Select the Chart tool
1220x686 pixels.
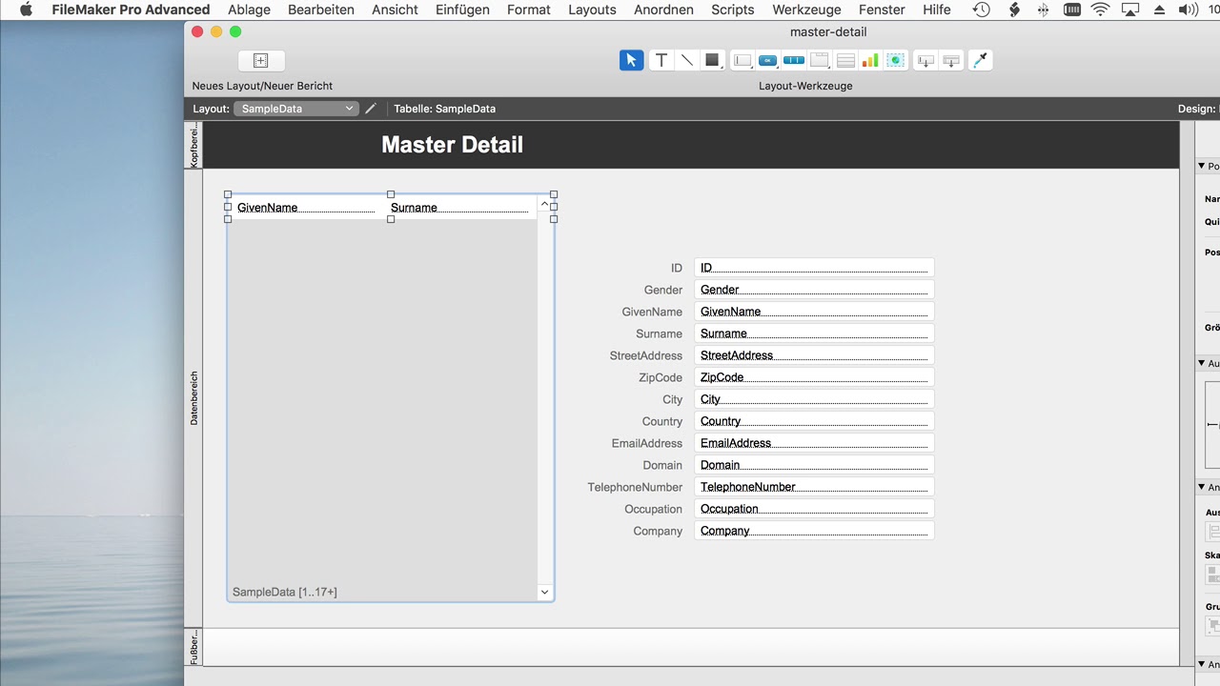click(x=870, y=60)
